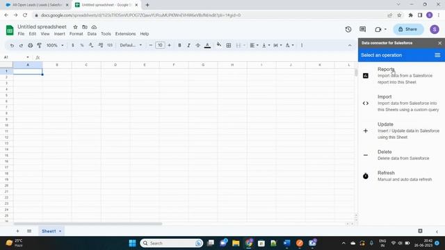
Task: Click the horizontal scrollbar of the sheet
Action: pyautogui.click(x=88, y=224)
